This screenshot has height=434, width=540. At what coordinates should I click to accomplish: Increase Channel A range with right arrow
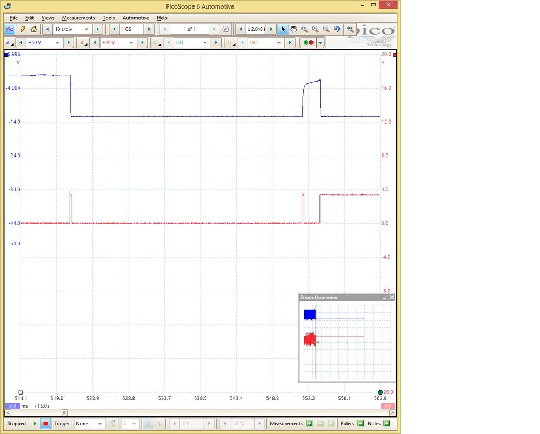pyautogui.click(x=68, y=43)
